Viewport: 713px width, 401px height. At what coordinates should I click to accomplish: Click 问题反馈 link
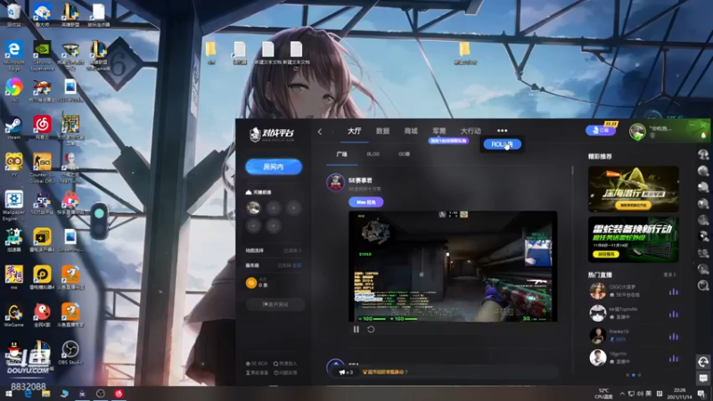point(285,372)
